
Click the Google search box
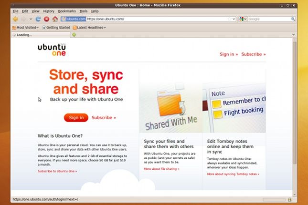pos(269,19)
